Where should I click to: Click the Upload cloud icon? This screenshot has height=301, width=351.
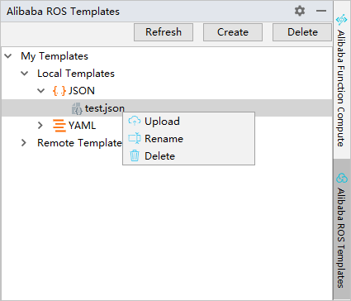(135, 121)
